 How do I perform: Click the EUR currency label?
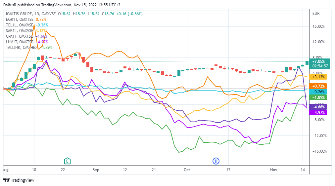coord(316,14)
